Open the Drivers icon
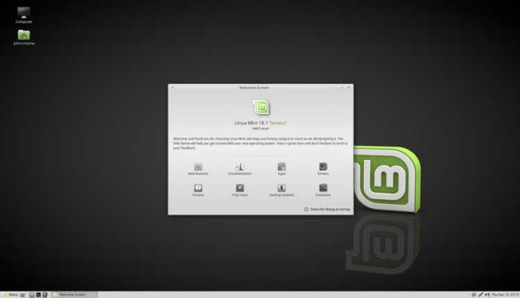Viewport: 520px width, 298px height. click(x=323, y=167)
